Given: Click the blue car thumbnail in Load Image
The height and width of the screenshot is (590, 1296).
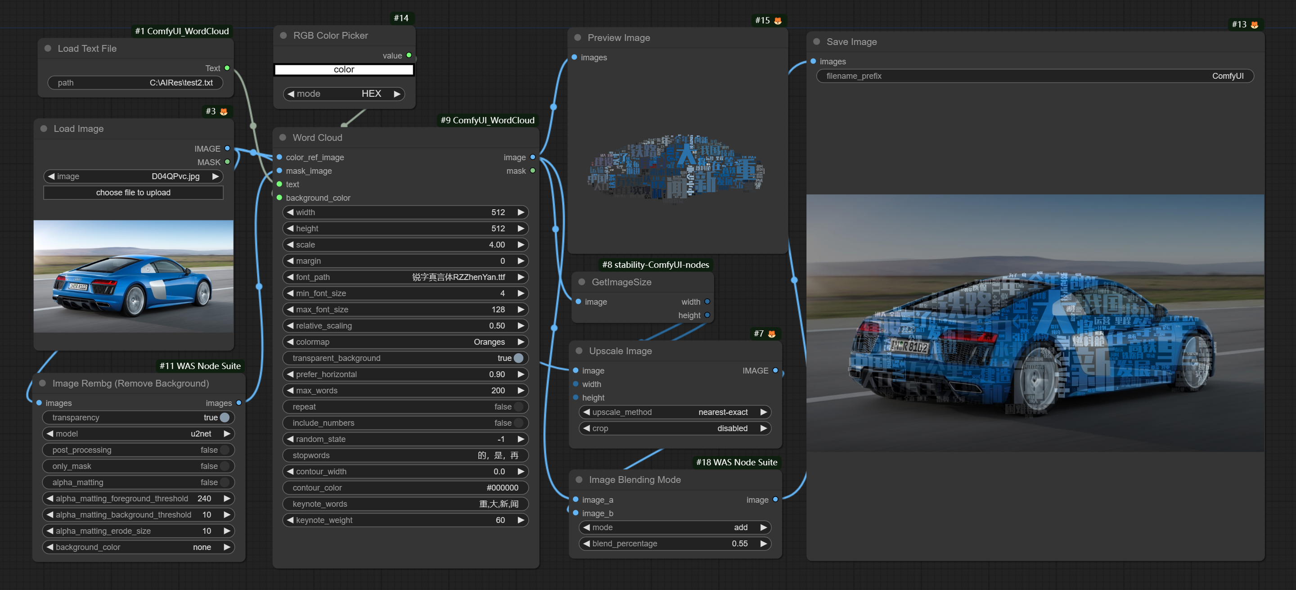Looking at the screenshot, I should point(133,276).
